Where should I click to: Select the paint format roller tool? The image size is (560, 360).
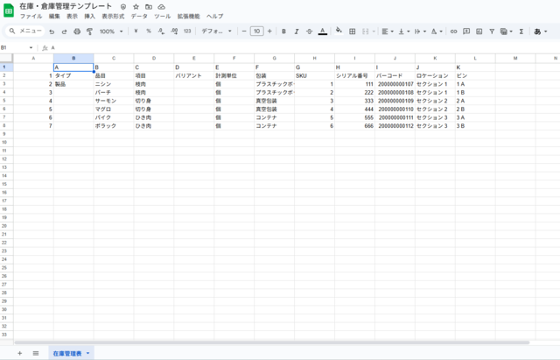89,32
